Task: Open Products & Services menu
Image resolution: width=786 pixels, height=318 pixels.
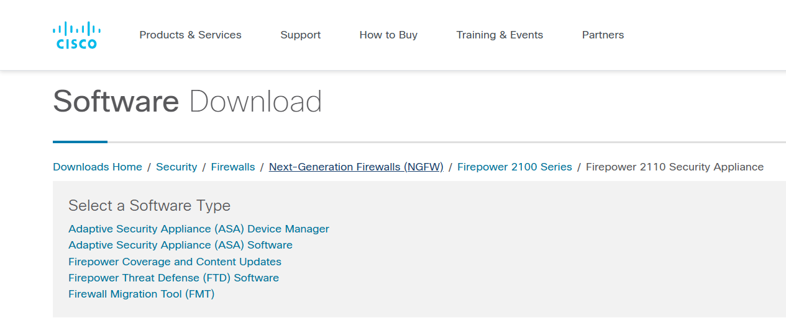Action: 190,35
